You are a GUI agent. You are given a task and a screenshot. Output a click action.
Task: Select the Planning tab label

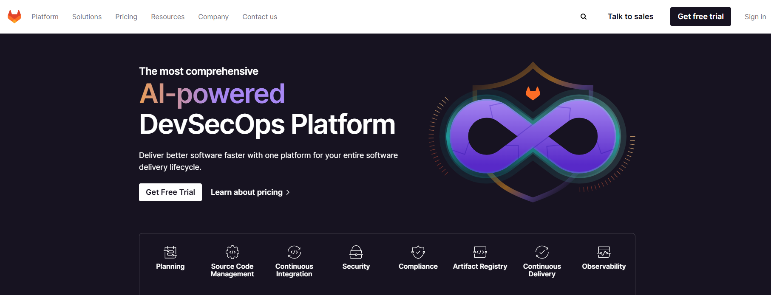point(170,266)
